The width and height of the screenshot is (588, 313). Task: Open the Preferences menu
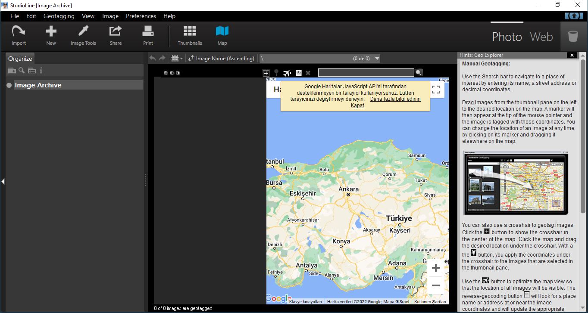click(x=141, y=16)
